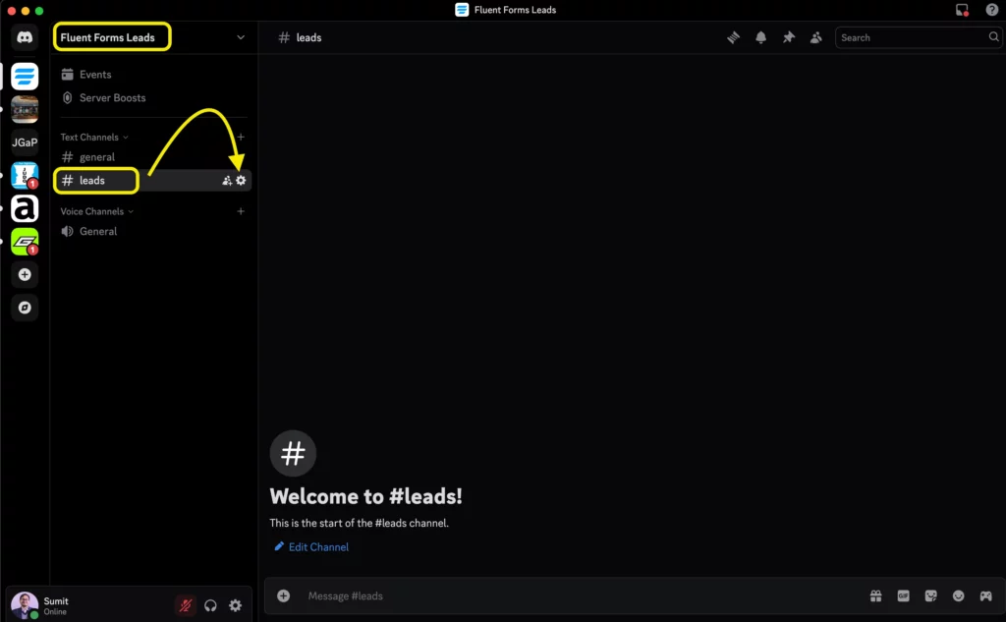This screenshot has height=622, width=1006.
Task: Click the Message #leads input field
Action: pos(442,595)
